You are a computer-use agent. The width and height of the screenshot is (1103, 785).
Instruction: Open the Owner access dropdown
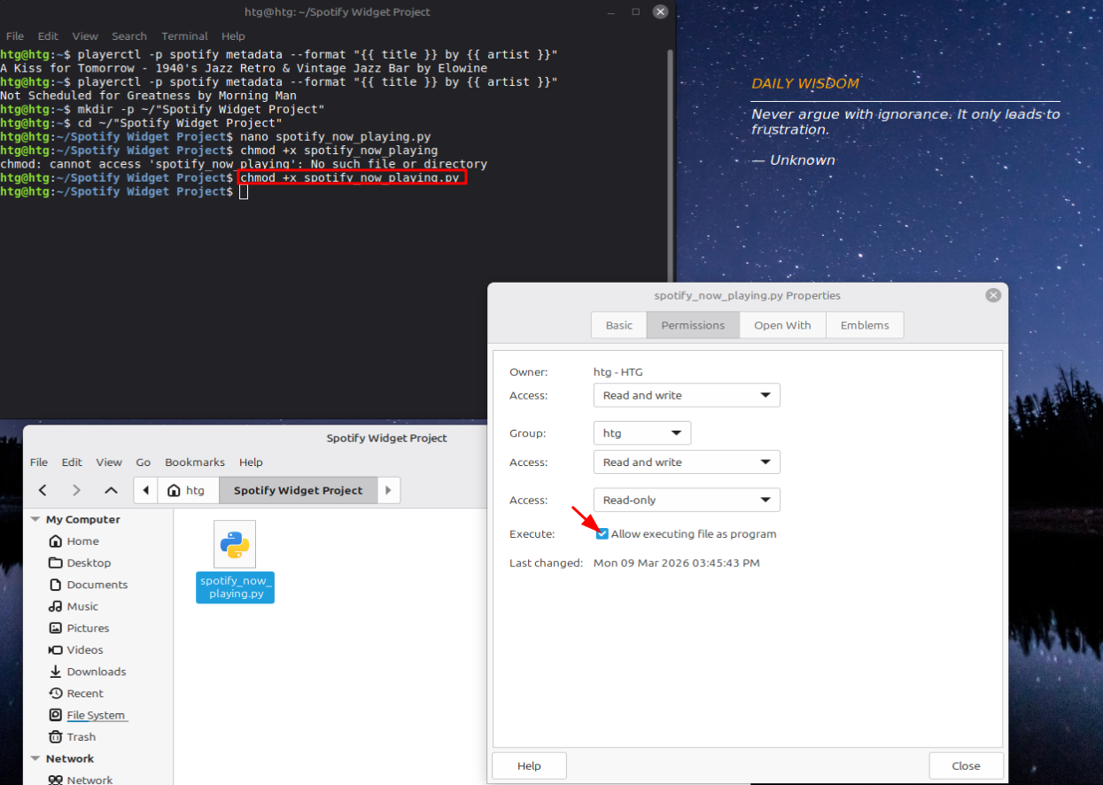point(687,395)
